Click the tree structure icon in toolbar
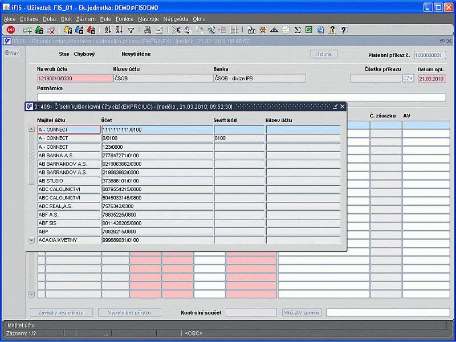The image size is (456, 342). click(x=234, y=30)
